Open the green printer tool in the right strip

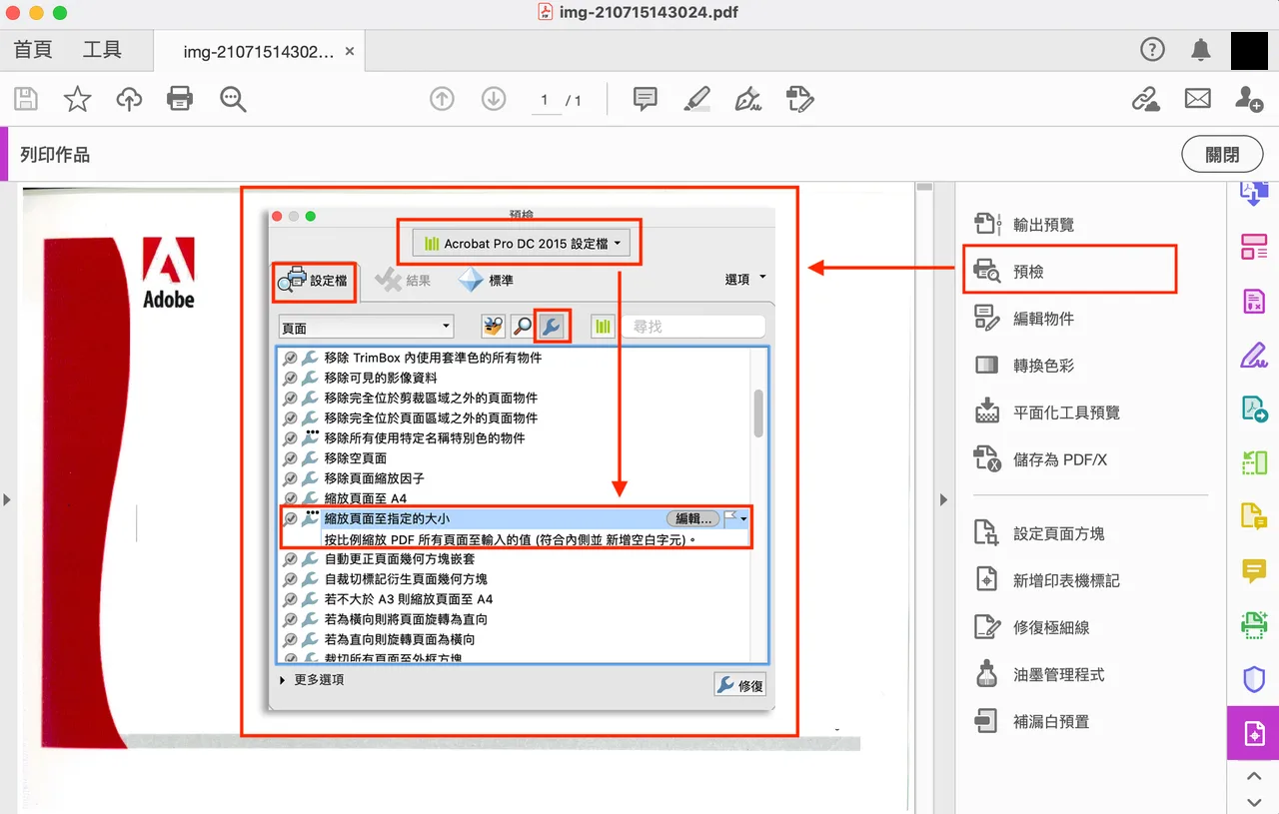pyautogui.click(x=1253, y=625)
